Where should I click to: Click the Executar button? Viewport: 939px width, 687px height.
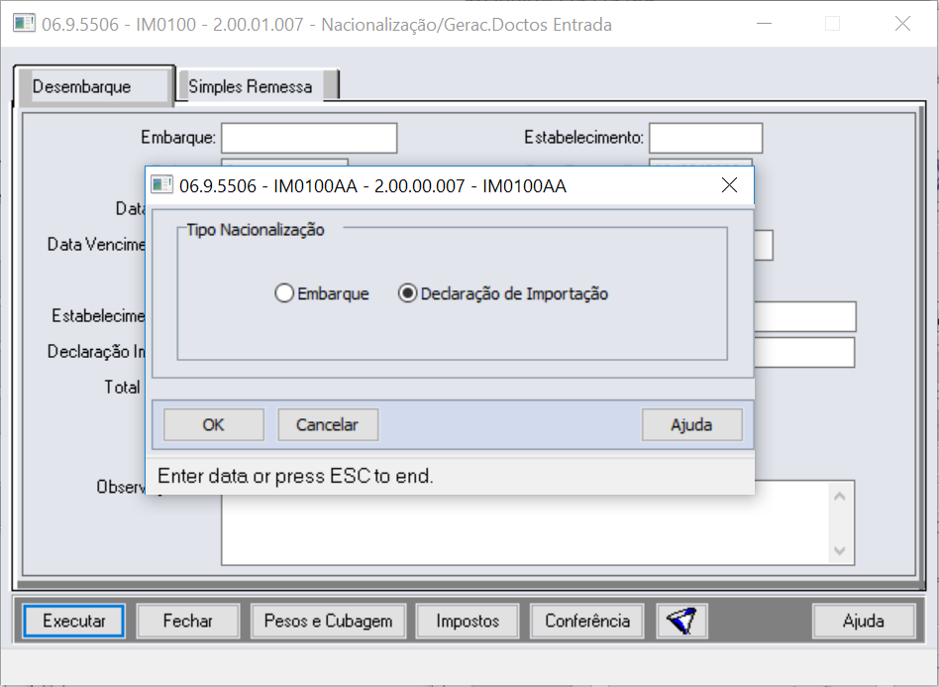coord(73,621)
